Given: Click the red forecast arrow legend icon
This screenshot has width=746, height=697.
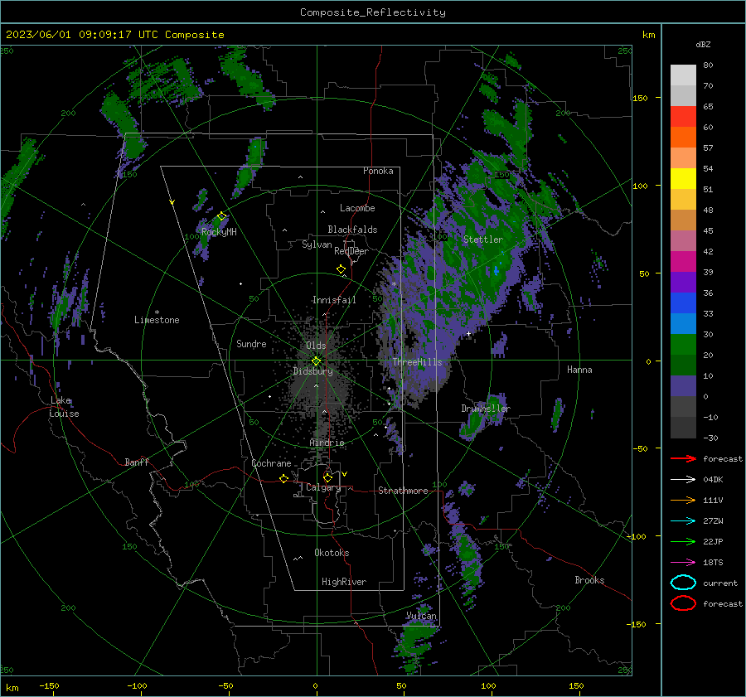Looking at the screenshot, I should coord(683,458).
